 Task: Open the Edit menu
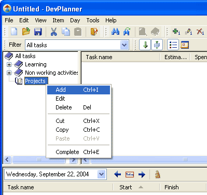[x=24, y=20]
